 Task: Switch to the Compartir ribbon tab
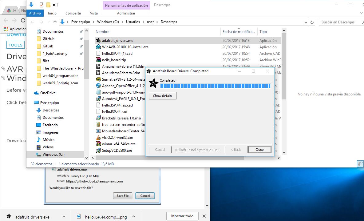(73, 13)
